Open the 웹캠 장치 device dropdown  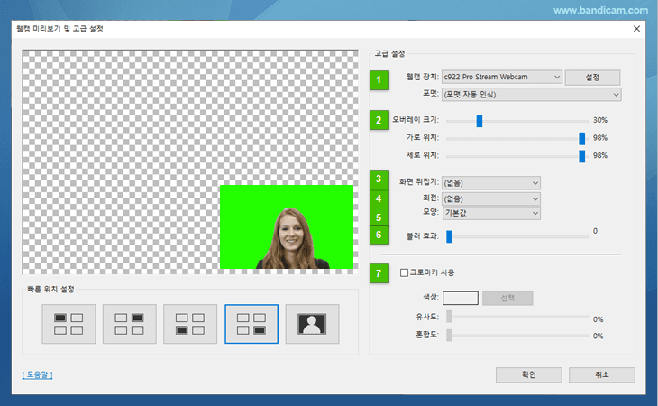[501, 77]
